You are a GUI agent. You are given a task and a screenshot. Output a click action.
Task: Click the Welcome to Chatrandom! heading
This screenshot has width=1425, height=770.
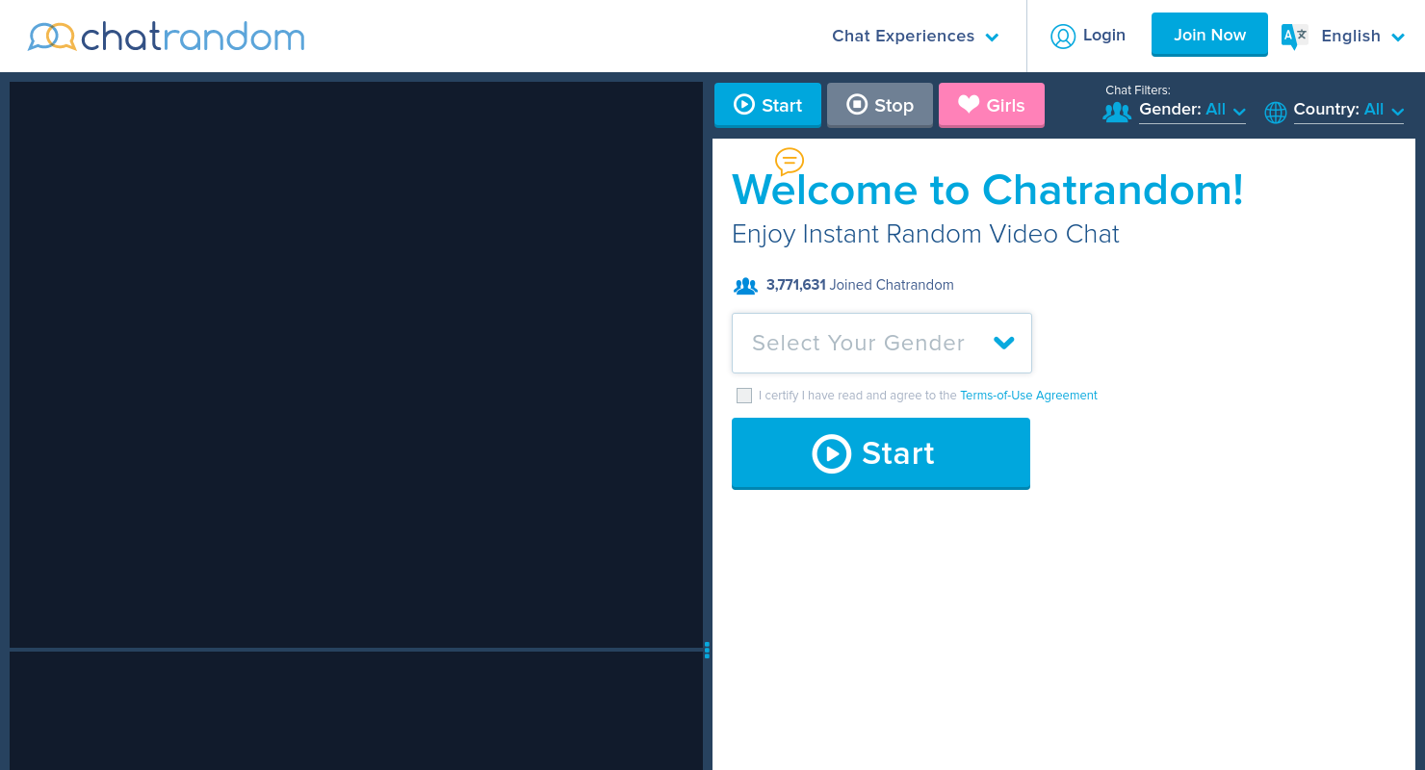(988, 190)
